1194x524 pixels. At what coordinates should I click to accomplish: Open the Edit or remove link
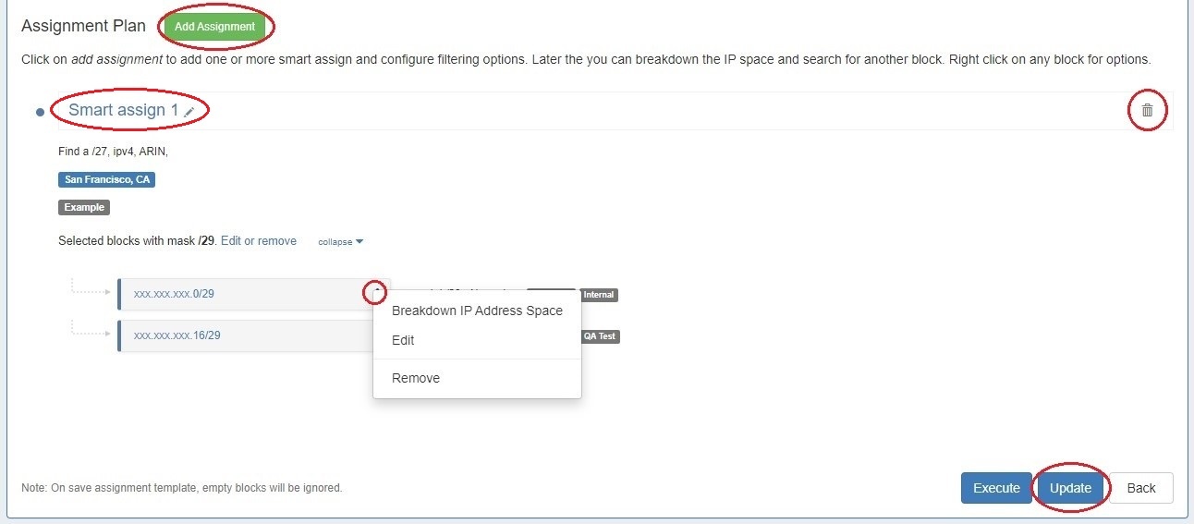[x=259, y=241]
